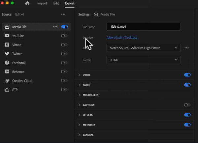Click the File Name text field

pos(143,27)
